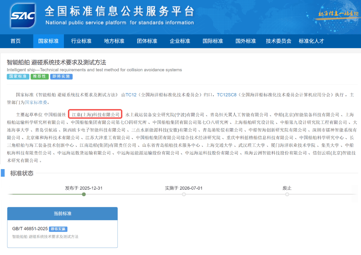The image size is (361, 255).
Task: Open 标准化人才 in the navbar
Action: (x=311, y=41)
